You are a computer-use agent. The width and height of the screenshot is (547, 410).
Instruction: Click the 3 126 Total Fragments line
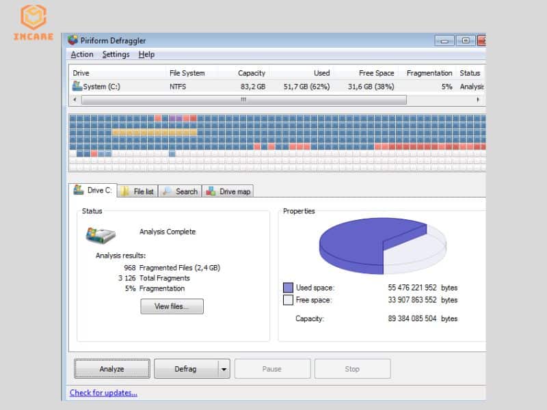tap(154, 278)
